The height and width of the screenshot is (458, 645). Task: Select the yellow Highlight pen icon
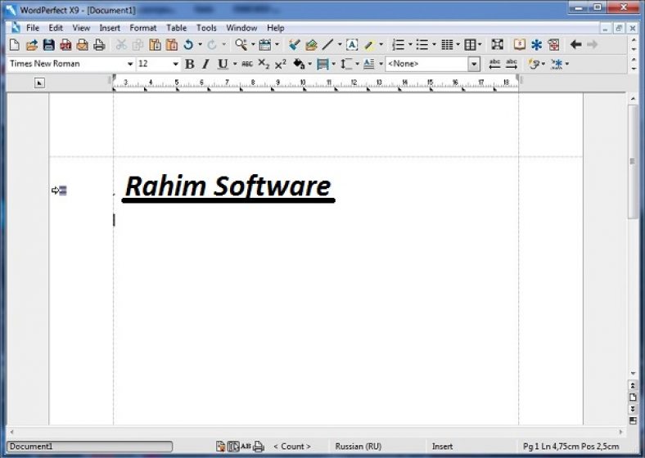(x=369, y=44)
